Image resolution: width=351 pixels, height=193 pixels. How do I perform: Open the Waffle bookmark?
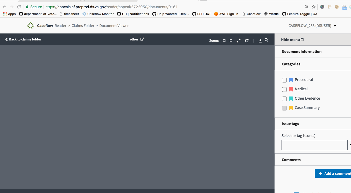point(271,14)
